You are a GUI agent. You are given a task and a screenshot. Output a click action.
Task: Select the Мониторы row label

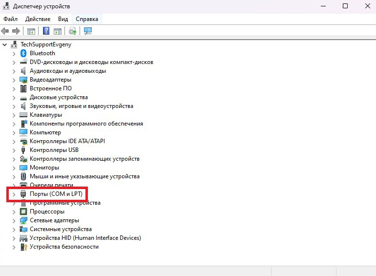pos(44,168)
